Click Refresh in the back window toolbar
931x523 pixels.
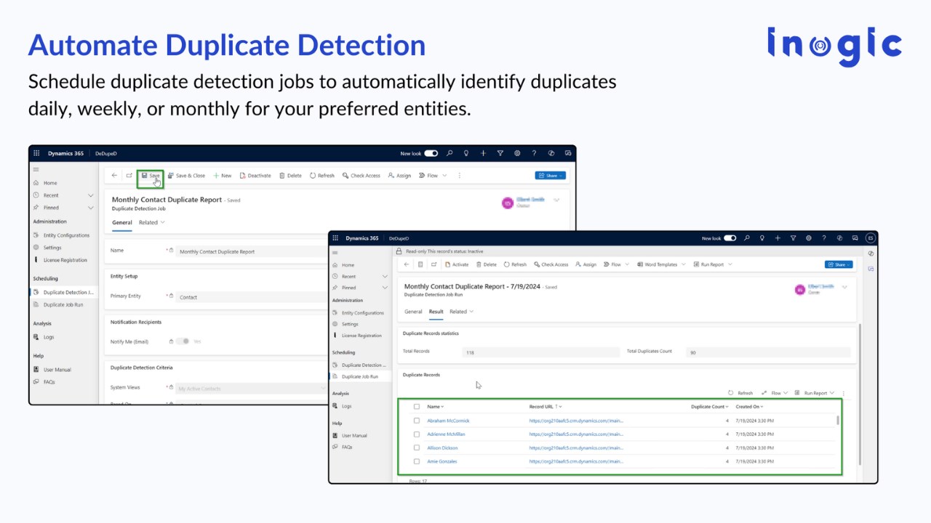click(322, 175)
